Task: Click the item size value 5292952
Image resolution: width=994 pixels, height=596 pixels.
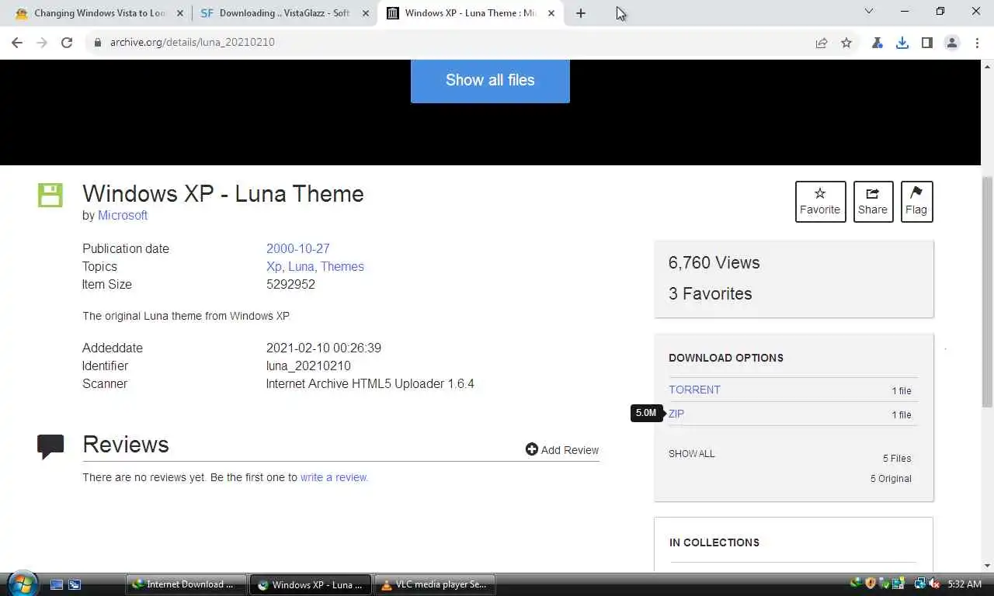Action: 290,285
